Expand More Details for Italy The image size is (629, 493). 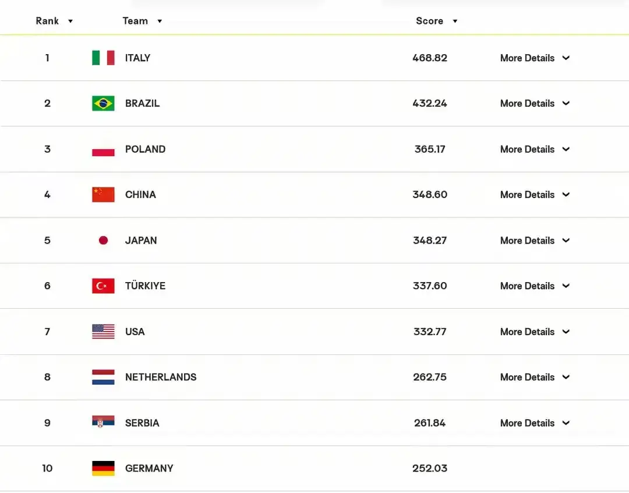[535, 58]
